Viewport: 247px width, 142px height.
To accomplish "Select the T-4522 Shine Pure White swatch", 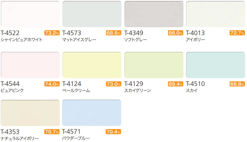I will (x=30, y=14).
